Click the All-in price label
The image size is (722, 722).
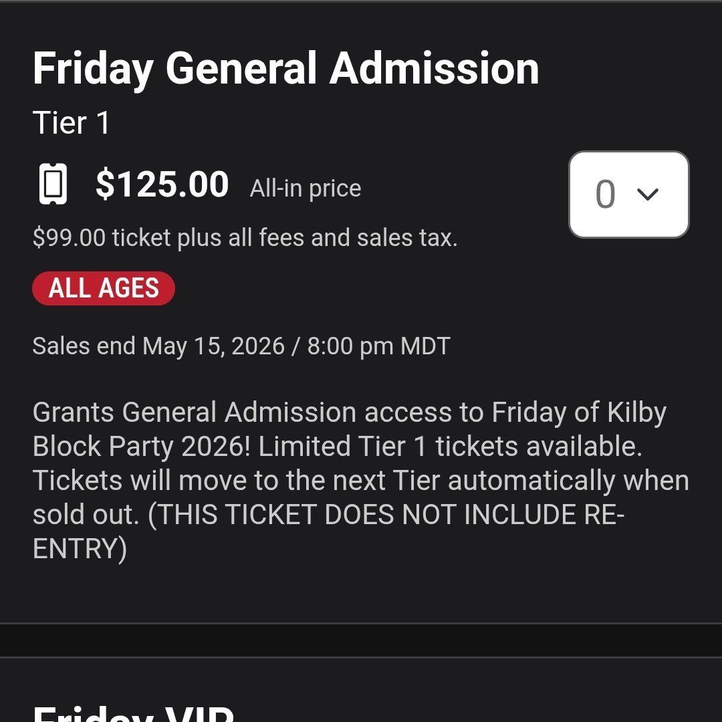(x=306, y=189)
